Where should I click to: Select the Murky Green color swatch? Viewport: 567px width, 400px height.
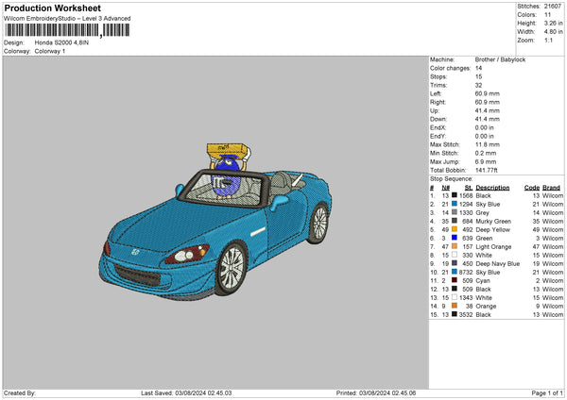click(x=454, y=221)
